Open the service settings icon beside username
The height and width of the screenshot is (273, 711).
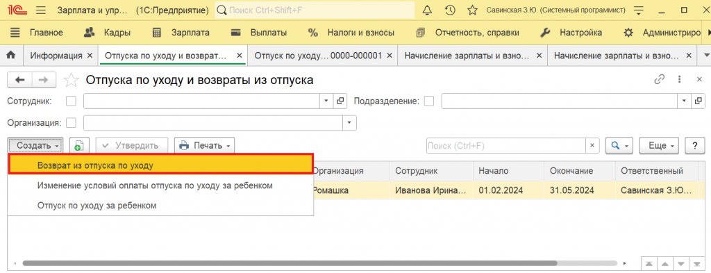(639, 10)
